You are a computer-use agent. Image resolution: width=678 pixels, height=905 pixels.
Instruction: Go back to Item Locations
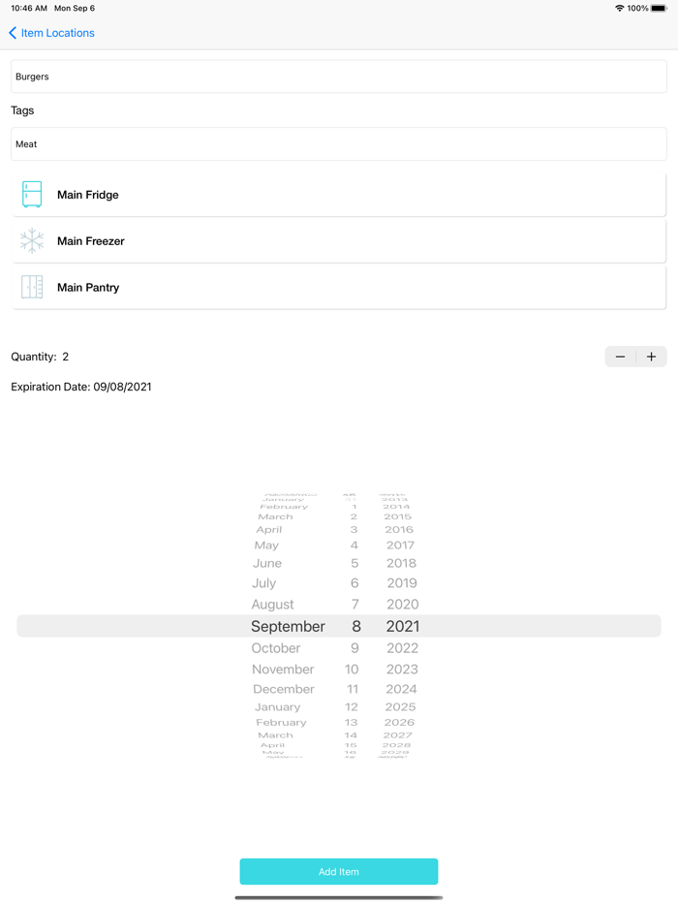click(57, 33)
